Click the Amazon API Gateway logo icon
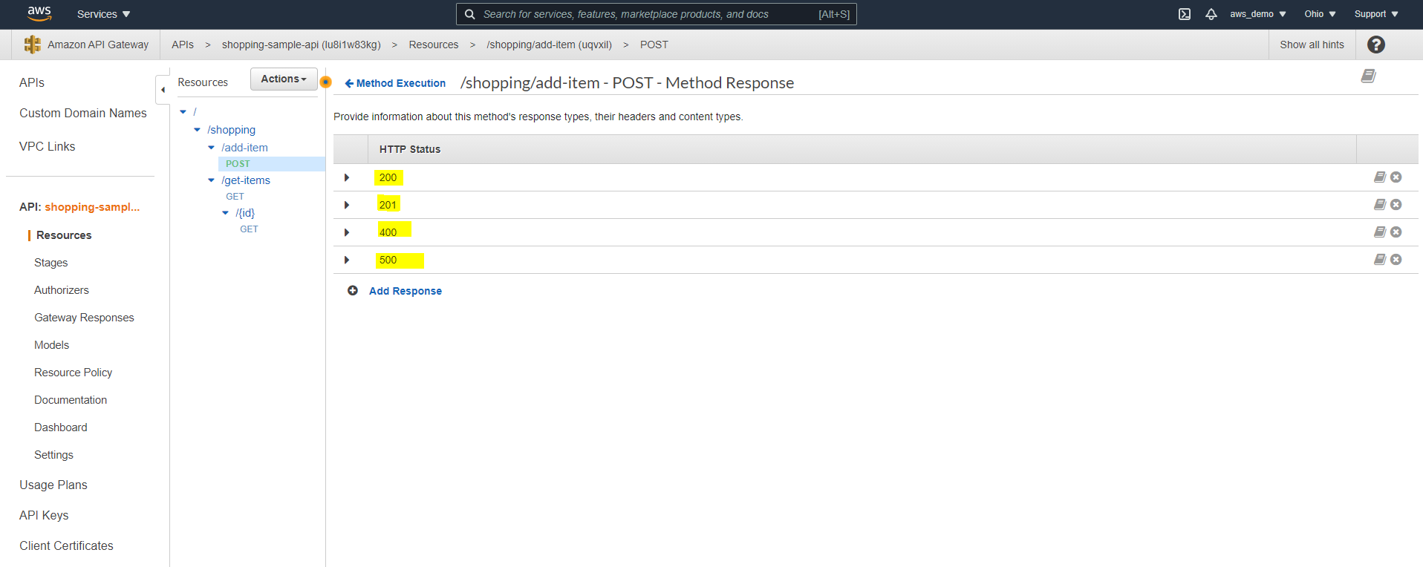This screenshot has width=1423, height=567. (x=32, y=45)
